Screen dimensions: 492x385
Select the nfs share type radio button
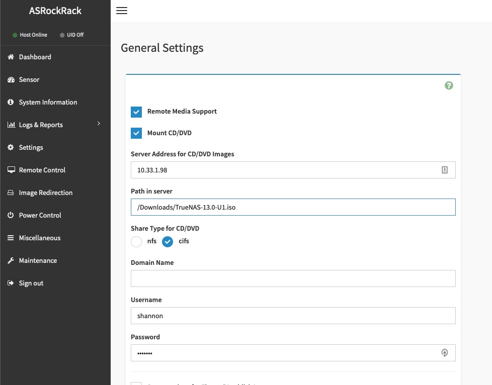point(136,241)
